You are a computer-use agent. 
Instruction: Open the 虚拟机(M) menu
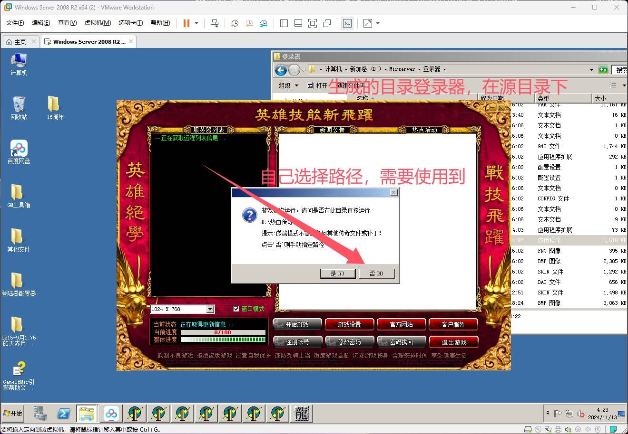coord(98,23)
